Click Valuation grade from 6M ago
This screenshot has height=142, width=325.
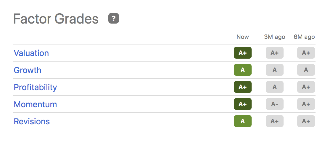pyautogui.click(x=306, y=53)
